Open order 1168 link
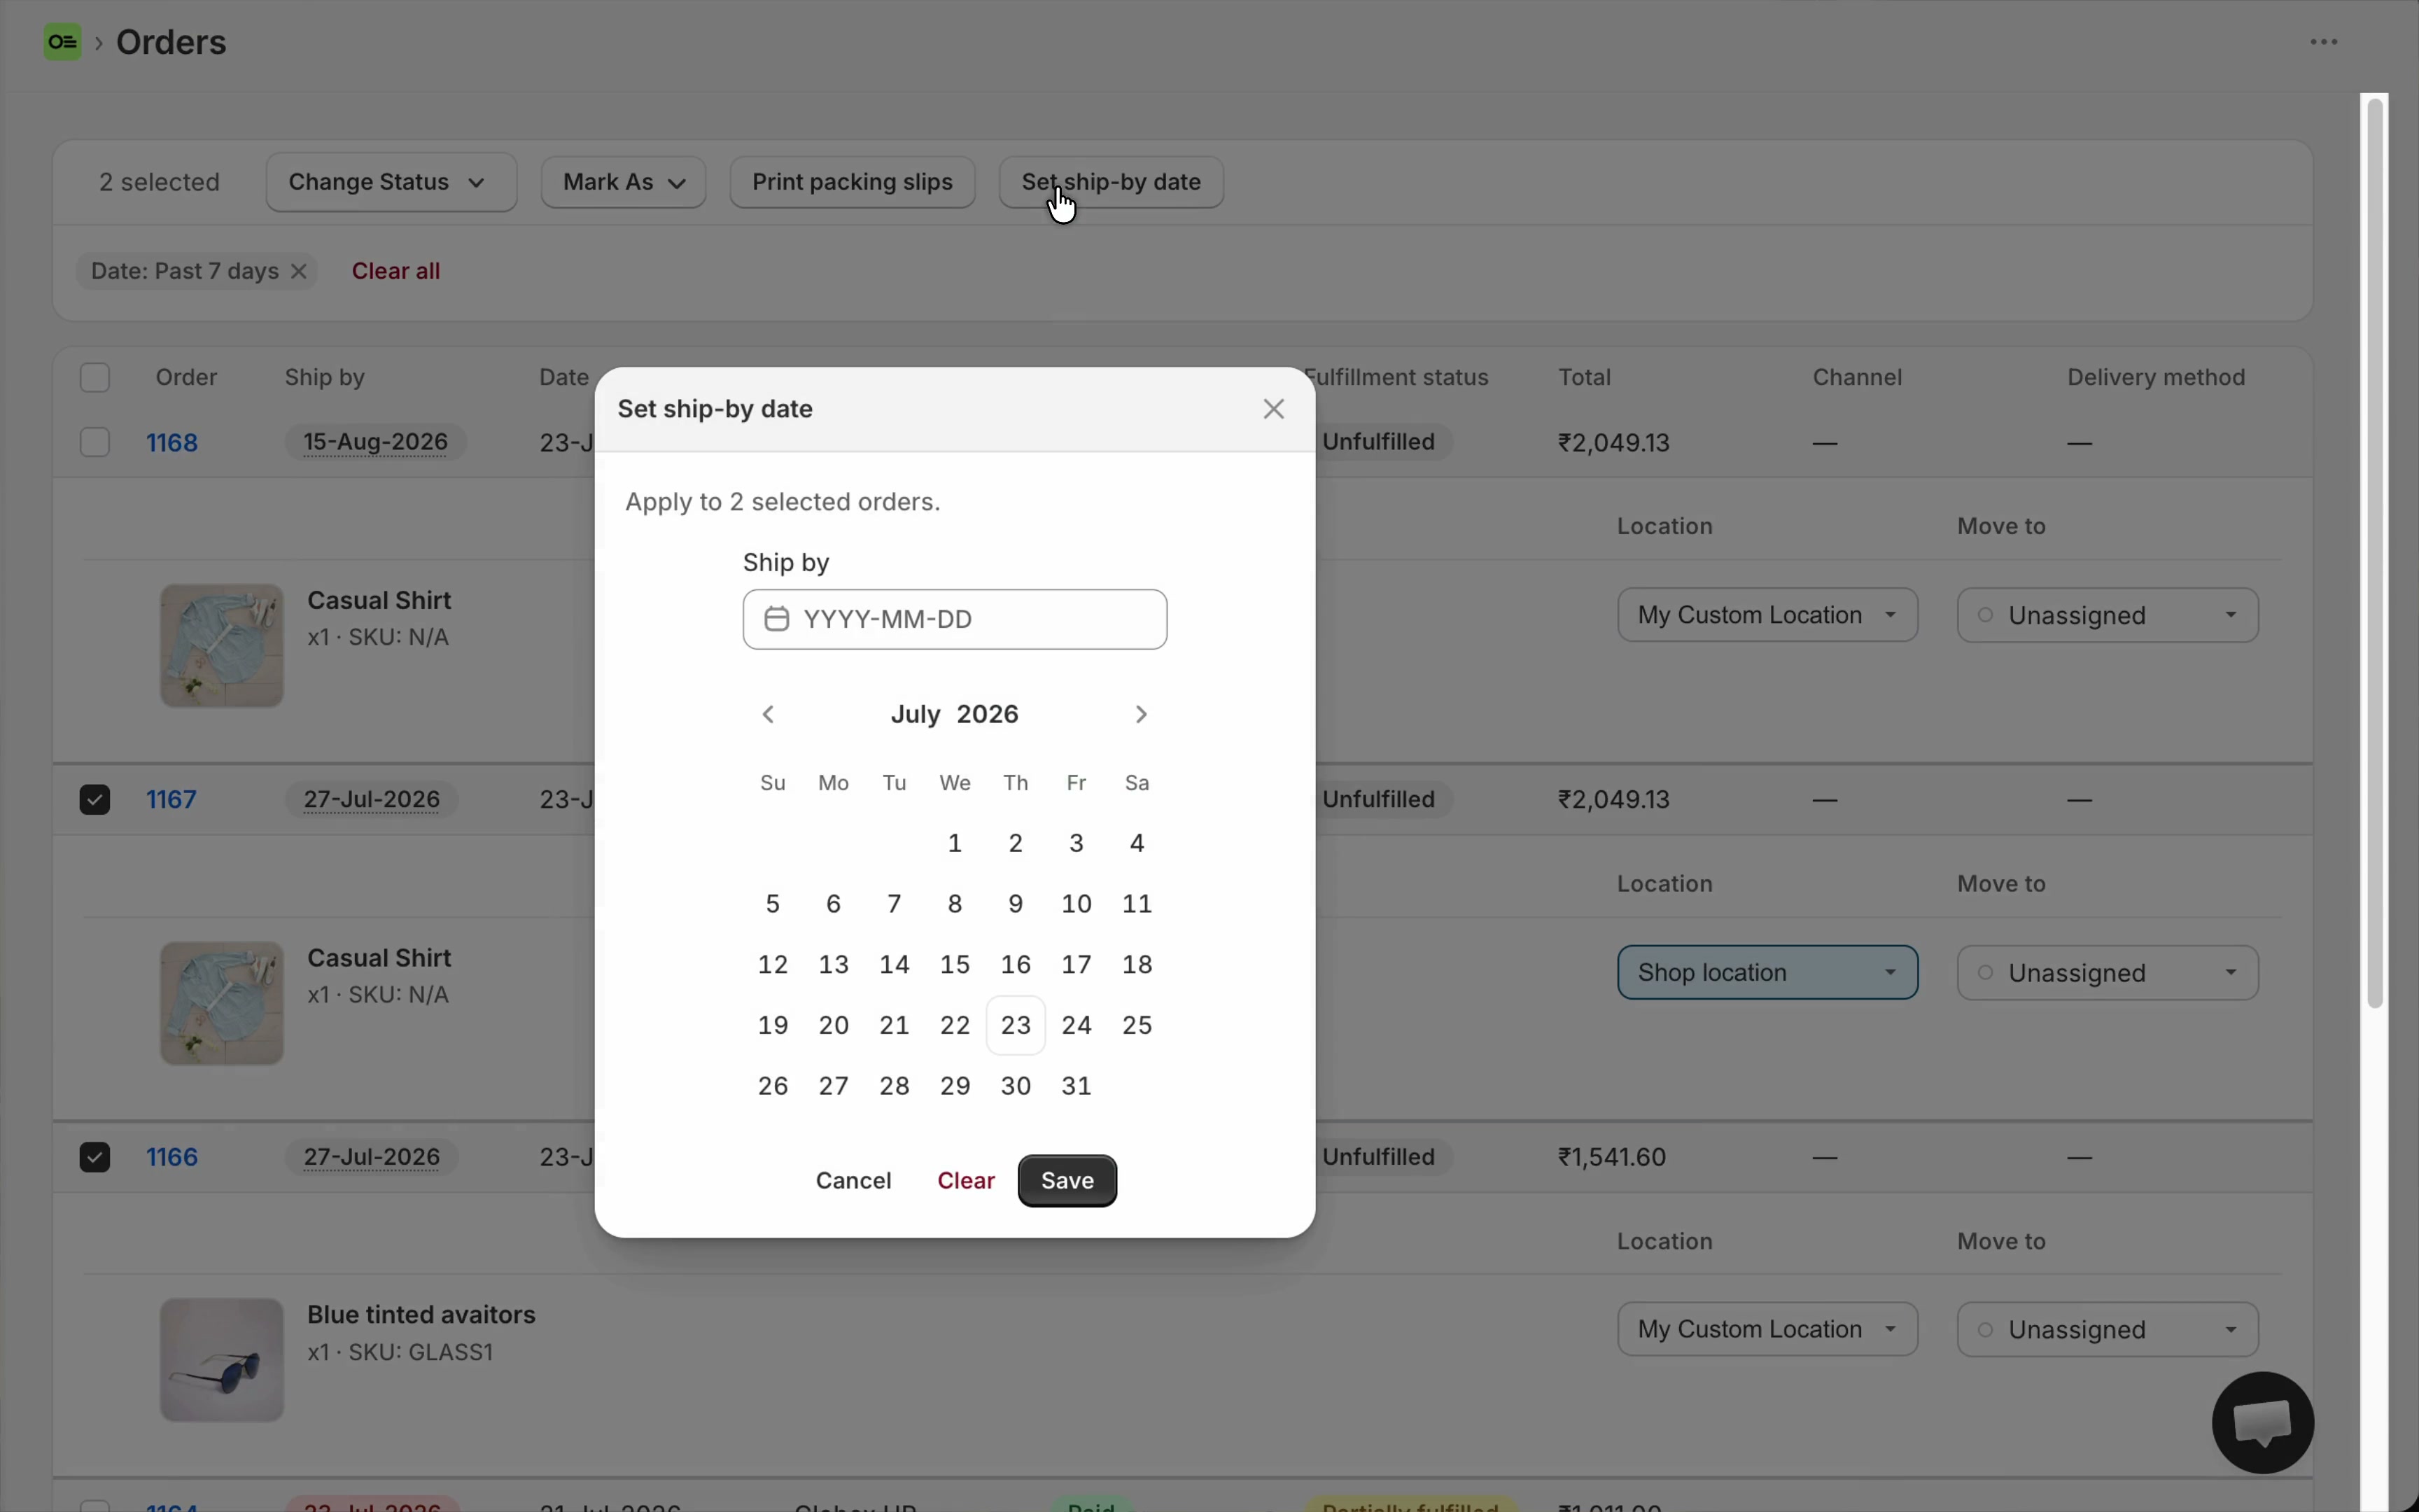Viewport: 2419px width, 1512px height. pyautogui.click(x=172, y=442)
